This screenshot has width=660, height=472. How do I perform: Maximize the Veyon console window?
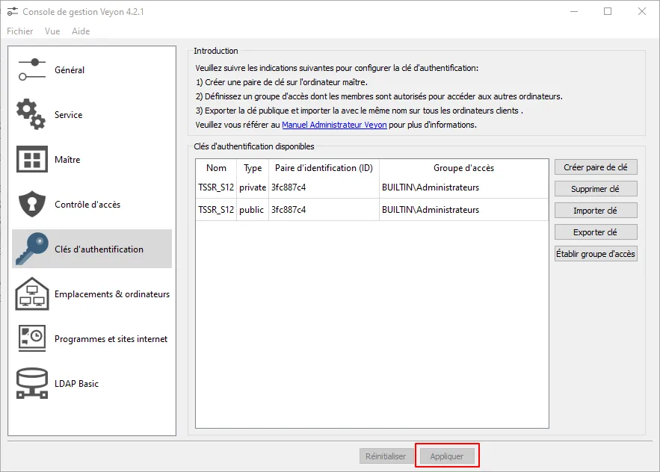click(x=608, y=11)
